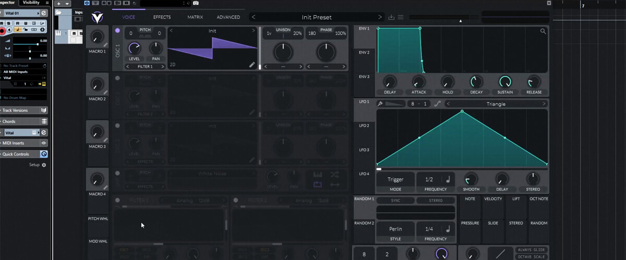Open the OSC 1 Filter 1 routing dropdown

click(145, 67)
